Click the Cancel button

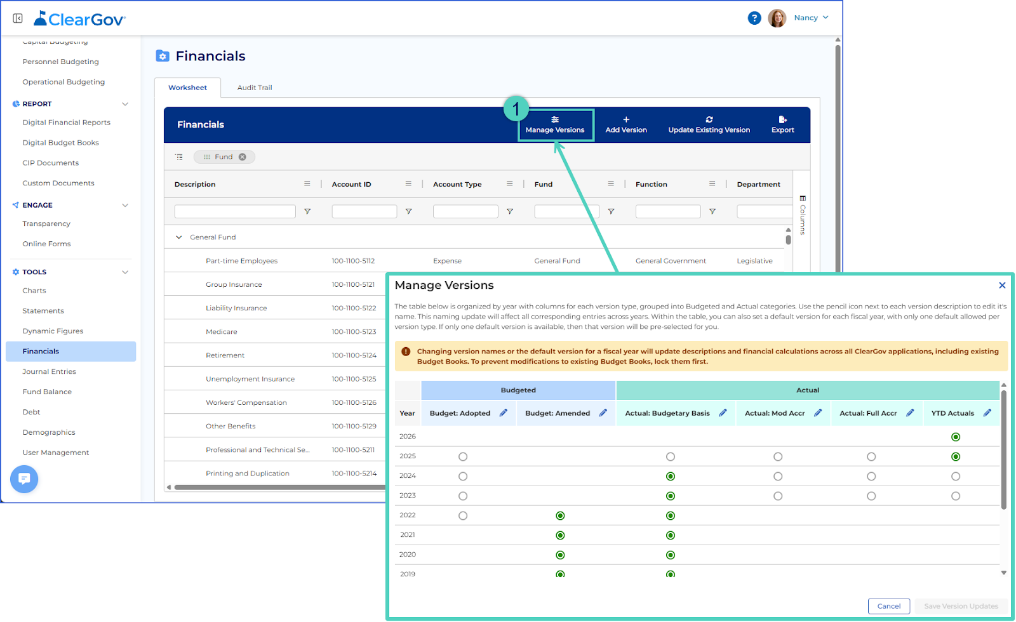click(889, 606)
